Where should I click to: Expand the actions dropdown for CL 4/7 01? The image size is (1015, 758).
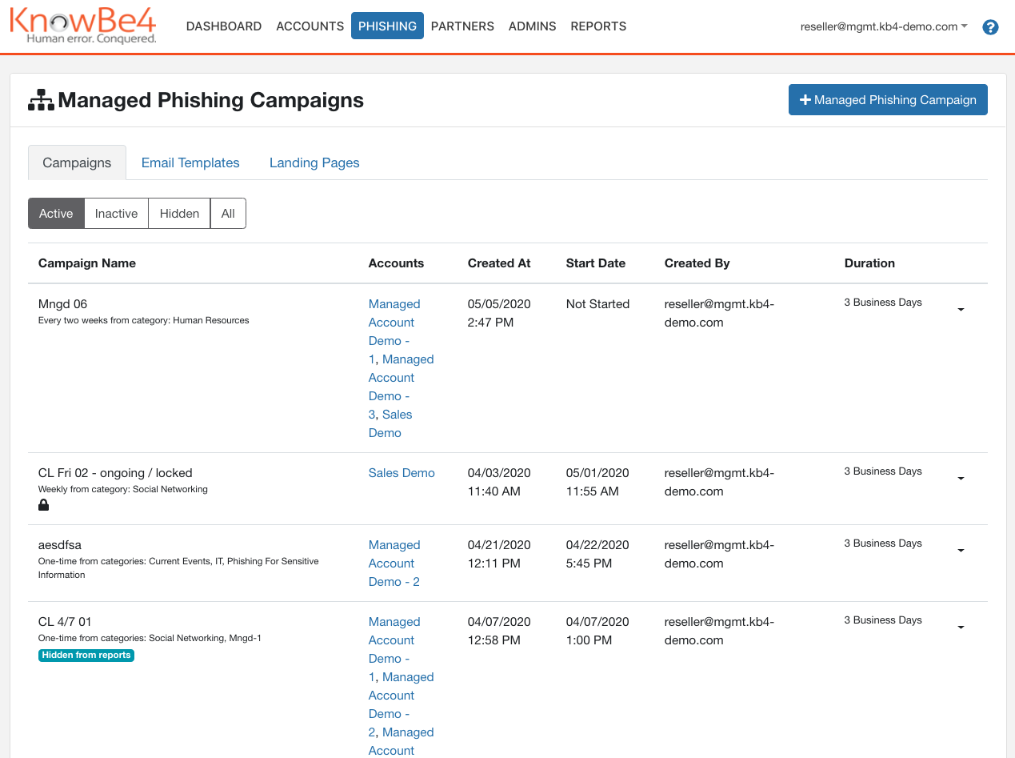[961, 627]
